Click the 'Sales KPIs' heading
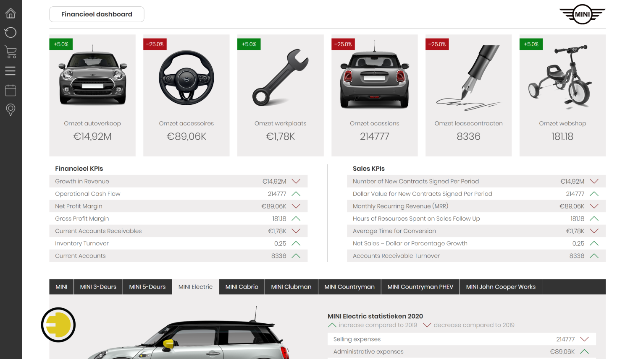This screenshot has width=625, height=359. [369, 169]
